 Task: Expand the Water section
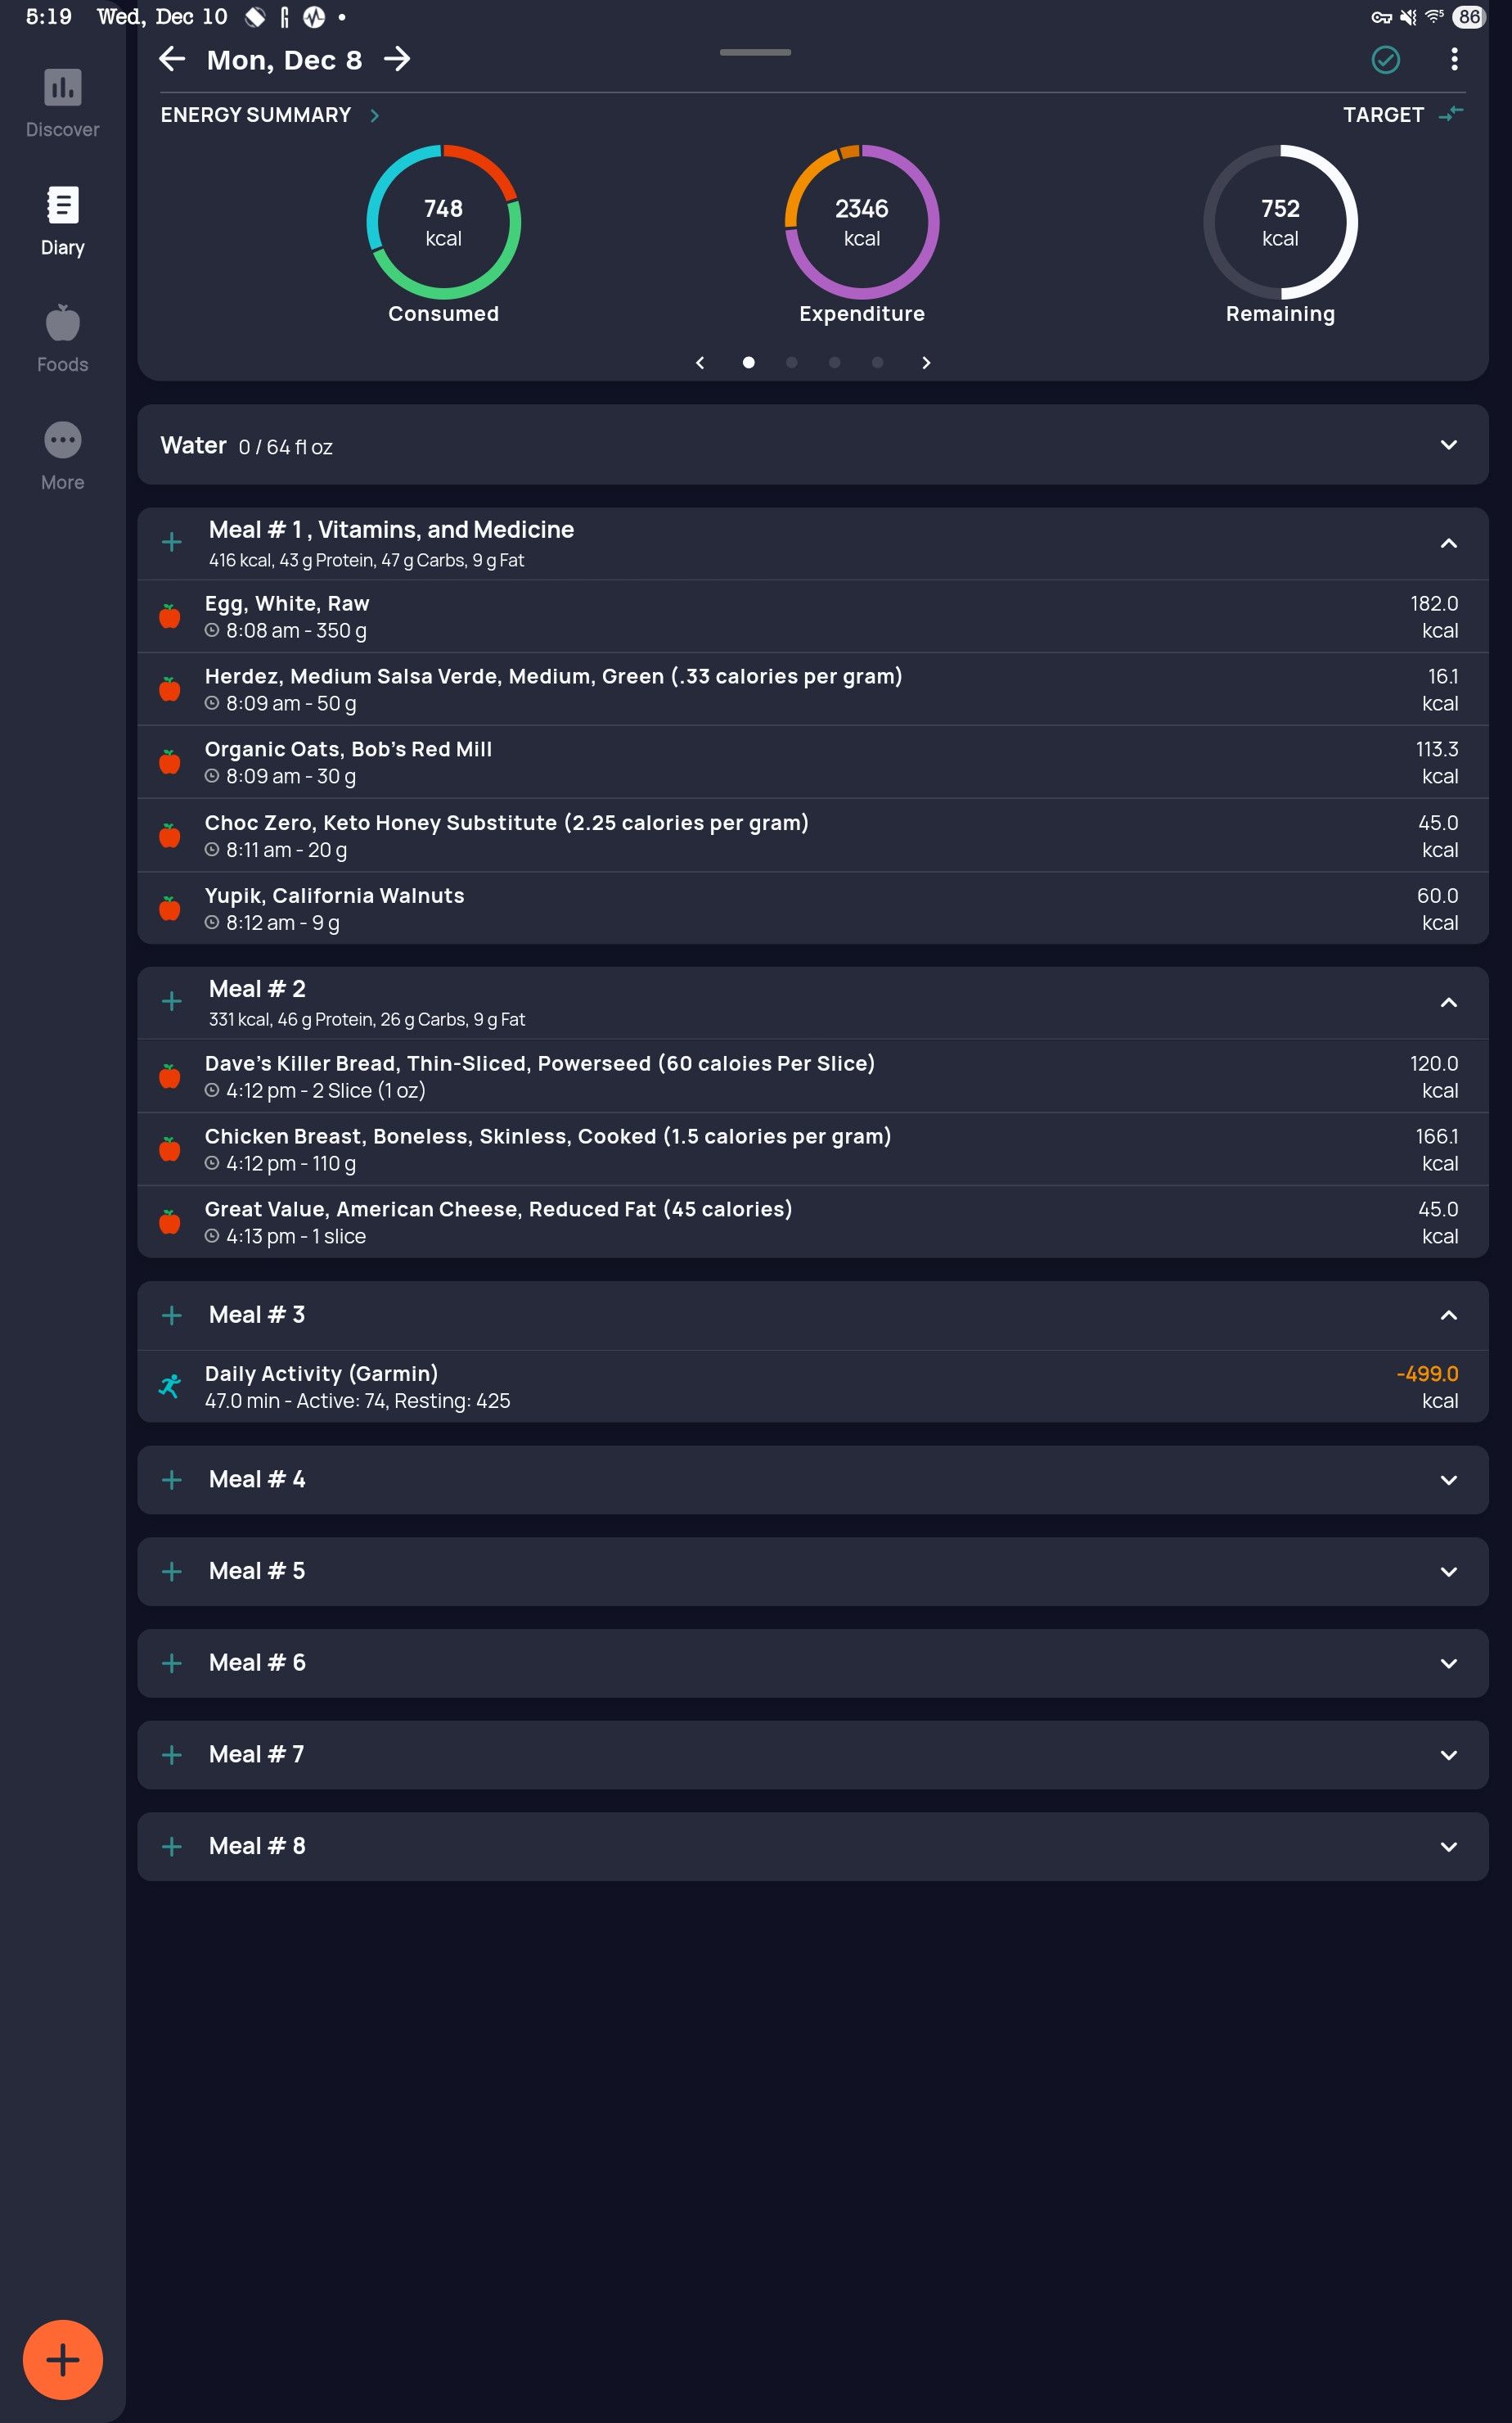point(1448,445)
